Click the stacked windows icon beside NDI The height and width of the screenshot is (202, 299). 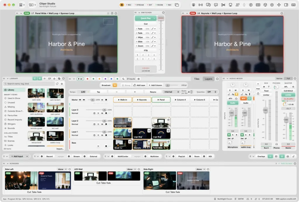(177, 5)
